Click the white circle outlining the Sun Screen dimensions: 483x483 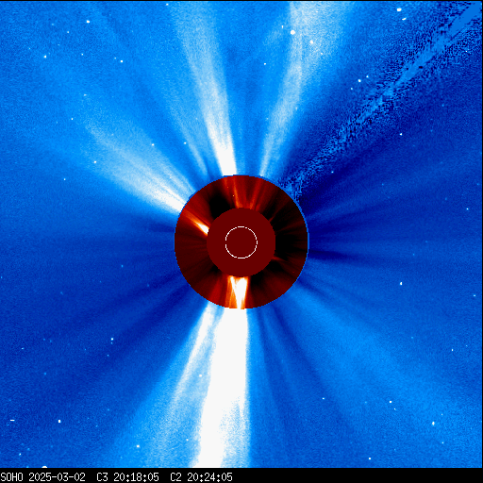coord(241,242)
